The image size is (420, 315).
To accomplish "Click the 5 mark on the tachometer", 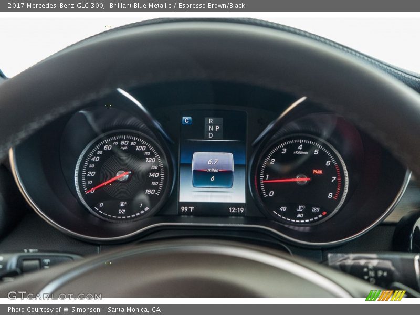I will click(317, 152).
